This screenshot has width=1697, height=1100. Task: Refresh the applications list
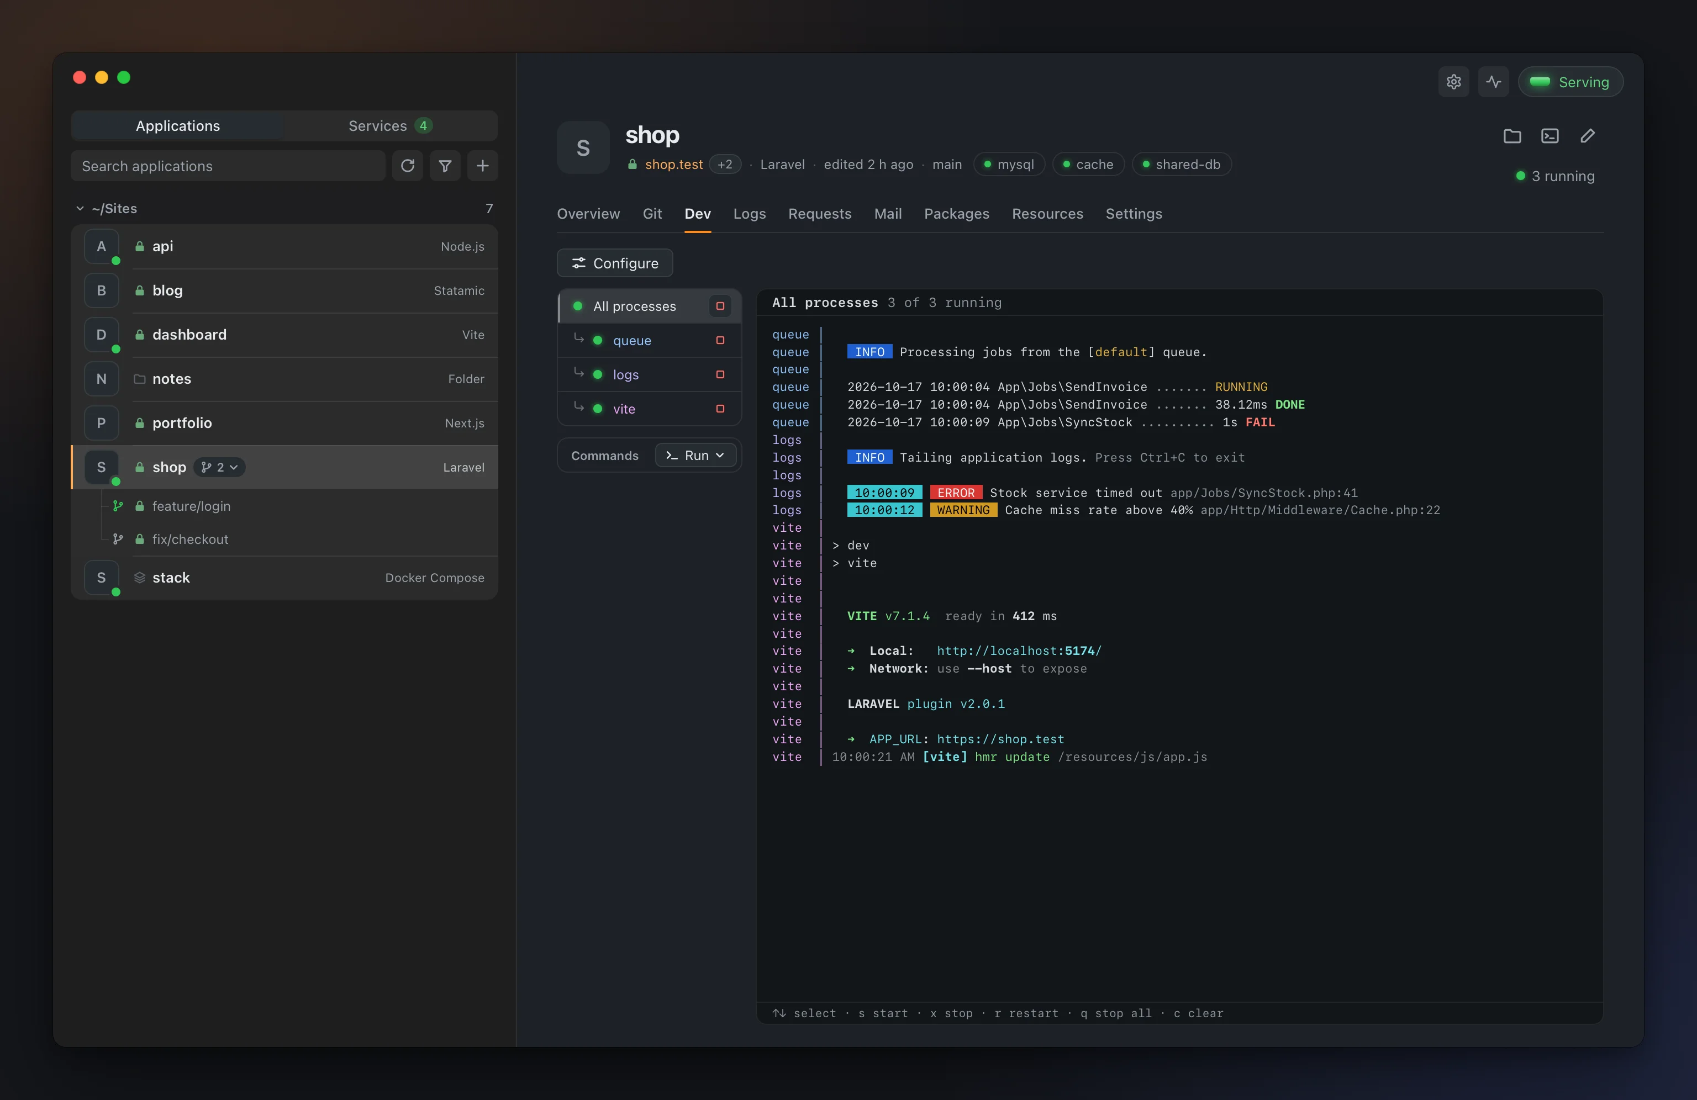[407, 166]
